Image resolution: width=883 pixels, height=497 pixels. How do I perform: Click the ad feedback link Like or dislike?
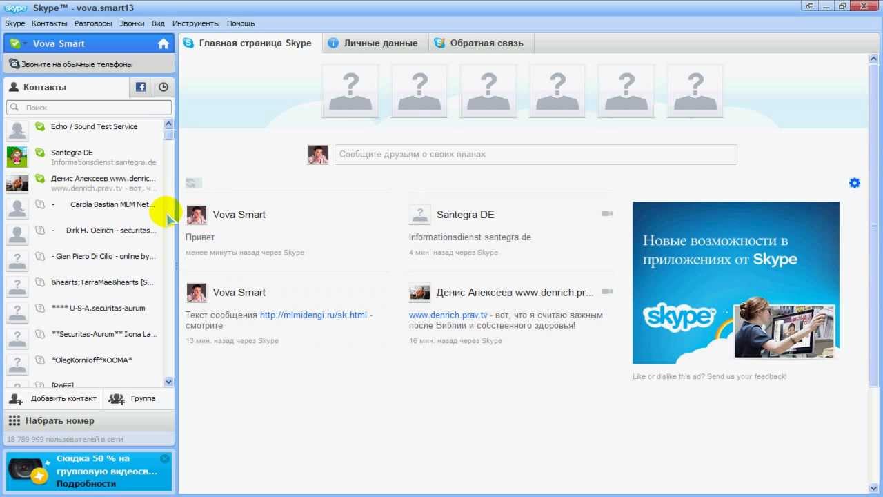[x=709, y=376]
